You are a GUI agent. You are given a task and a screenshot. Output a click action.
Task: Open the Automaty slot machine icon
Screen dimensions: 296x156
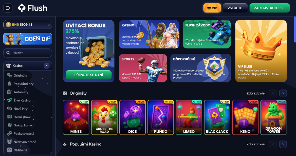(x=9, y=92)
